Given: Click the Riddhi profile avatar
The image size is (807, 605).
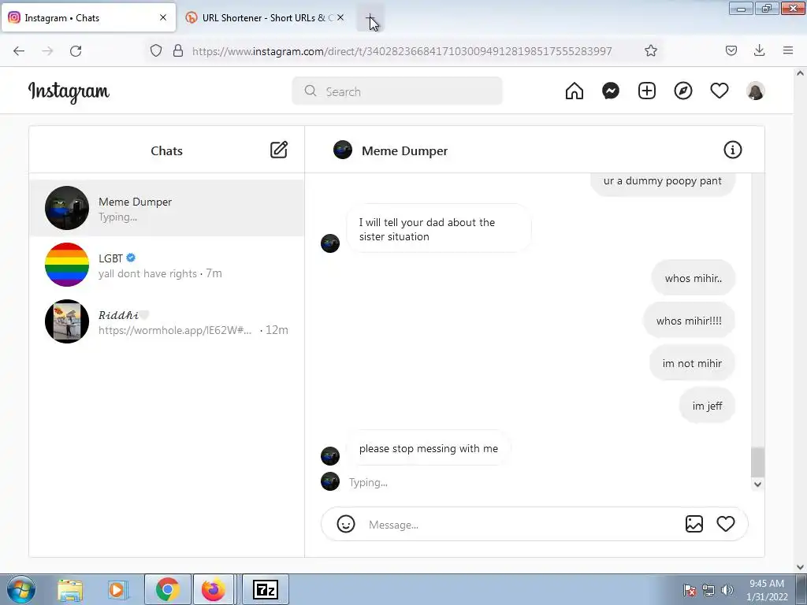Looking at the screenshot, I should coord(67,321).
